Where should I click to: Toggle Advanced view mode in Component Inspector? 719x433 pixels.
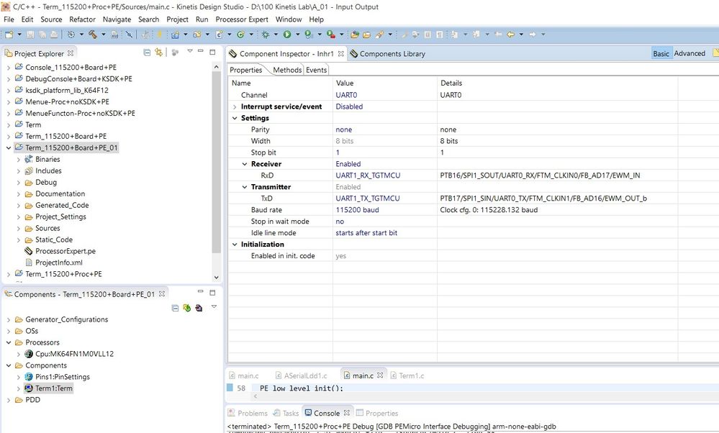689,54
